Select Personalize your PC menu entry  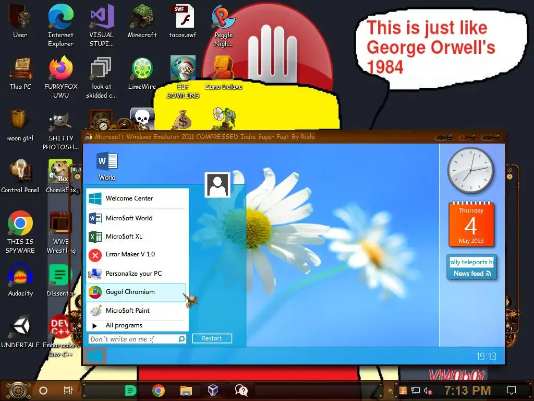tap(137, 274)
